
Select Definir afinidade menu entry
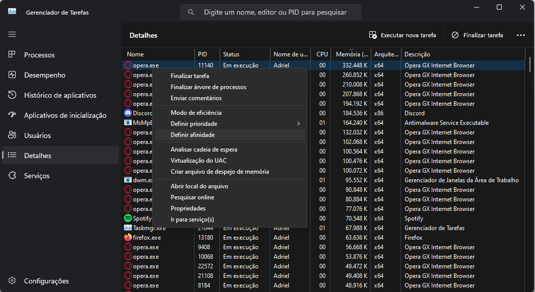[230, 135]
